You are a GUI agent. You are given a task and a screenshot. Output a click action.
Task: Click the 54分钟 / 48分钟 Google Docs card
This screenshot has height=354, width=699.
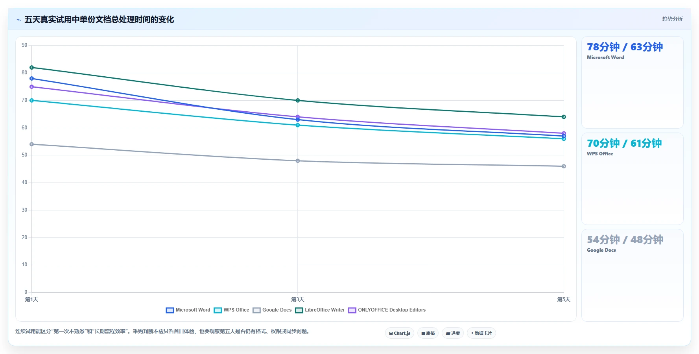pos(632,275)
